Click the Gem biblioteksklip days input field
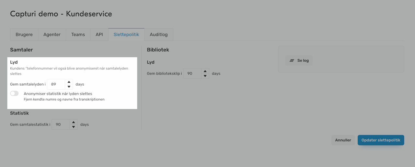 tap(192, 74)
